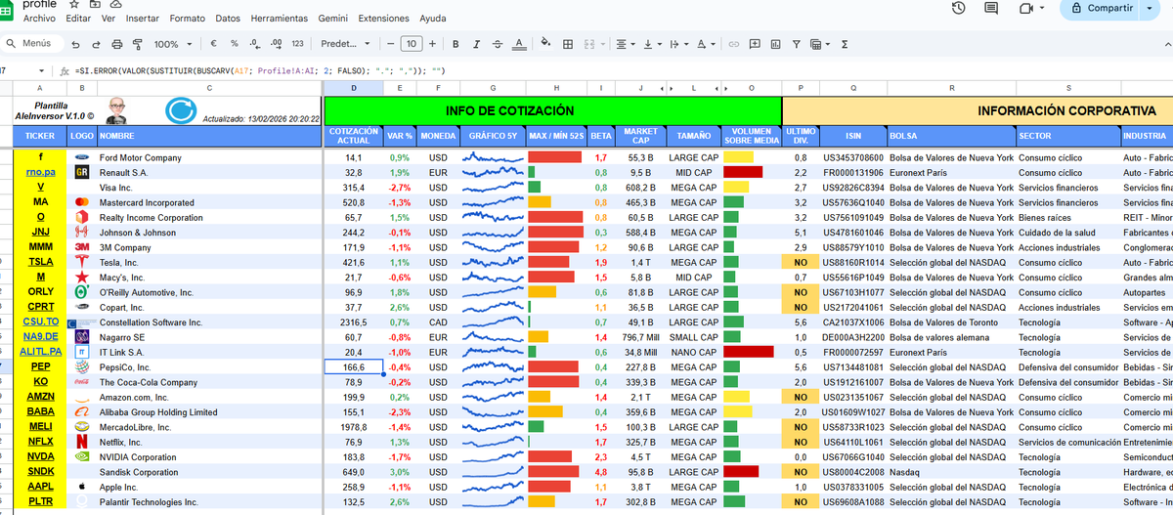Start a Meet call camera icon

coord(1025,9)
